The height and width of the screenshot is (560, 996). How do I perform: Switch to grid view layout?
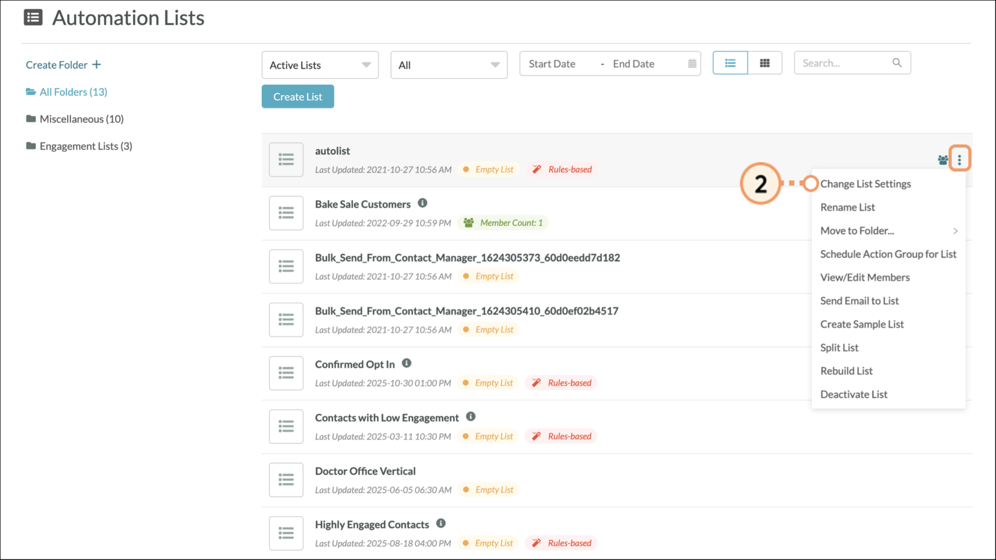[x=764, y=63]
